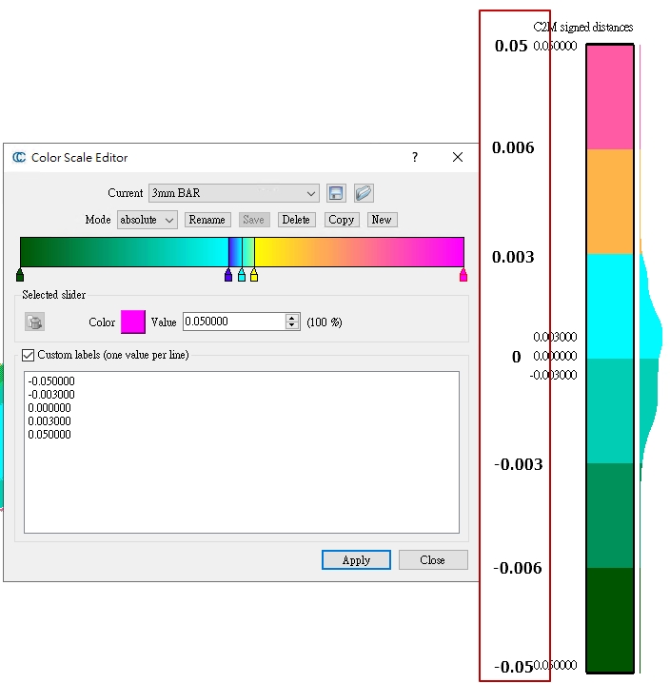This screenshot has width=670, height=683.
Task: Click into the Value input field
Action: click(x=233, y=322)
